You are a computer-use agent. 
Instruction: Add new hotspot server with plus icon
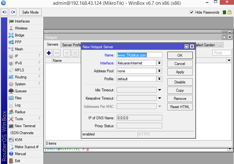click(49, 53)
